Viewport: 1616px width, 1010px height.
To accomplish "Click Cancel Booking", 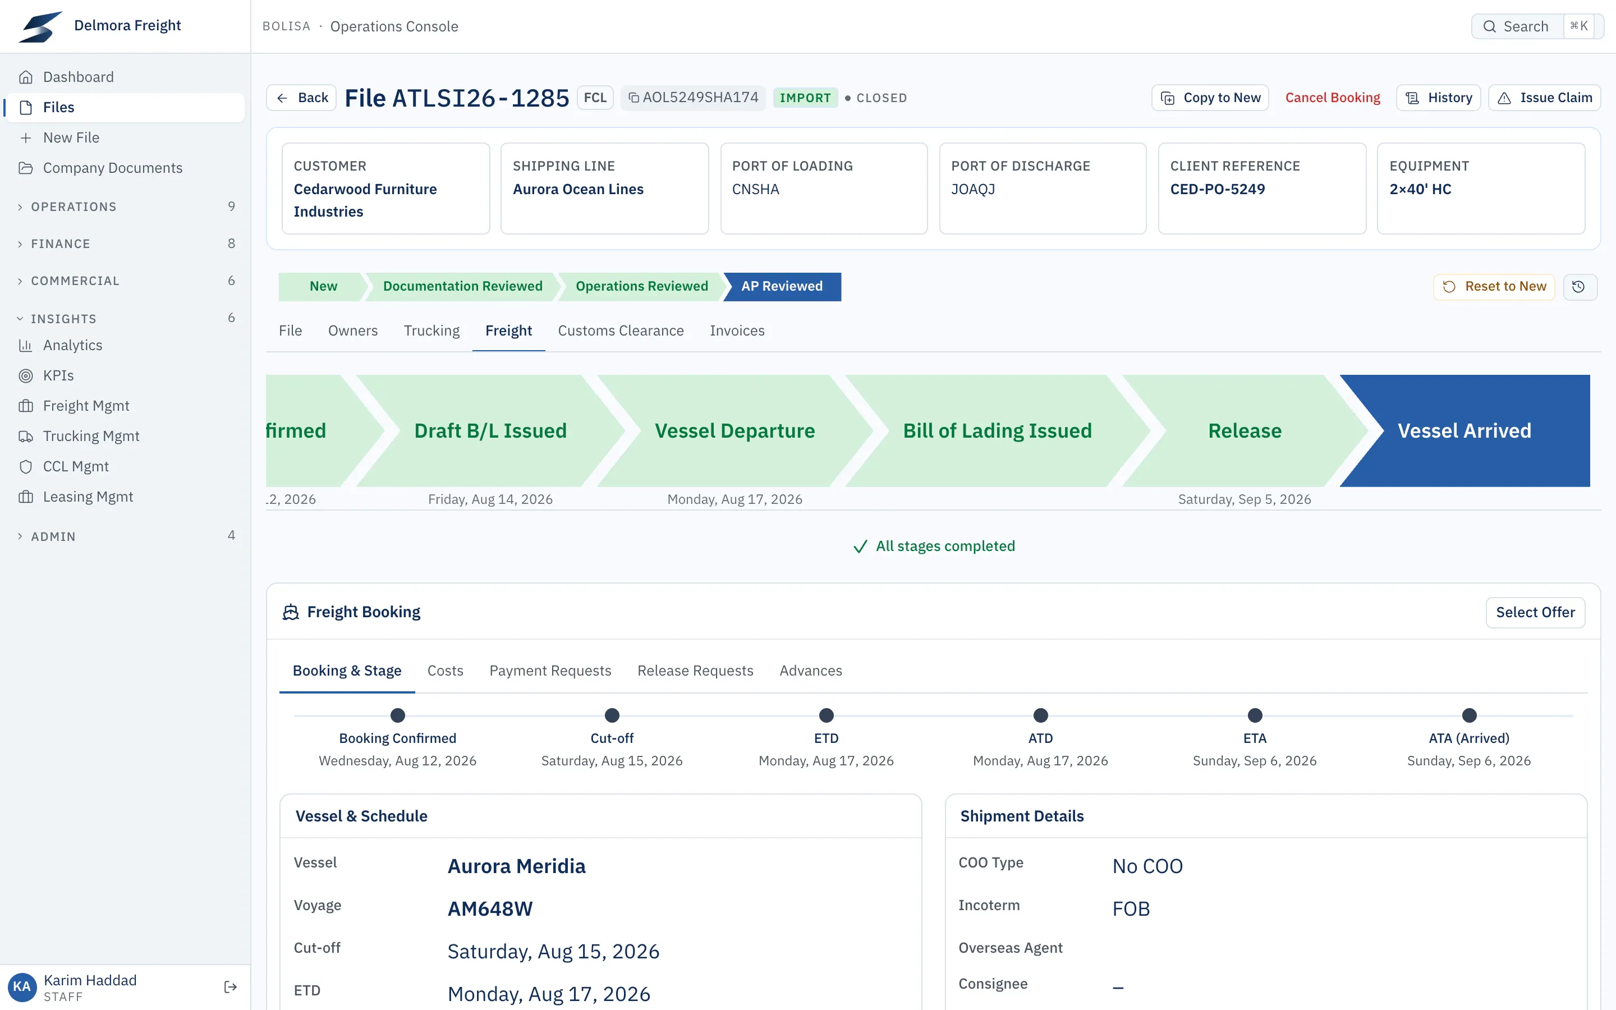I will (1332, 98).
